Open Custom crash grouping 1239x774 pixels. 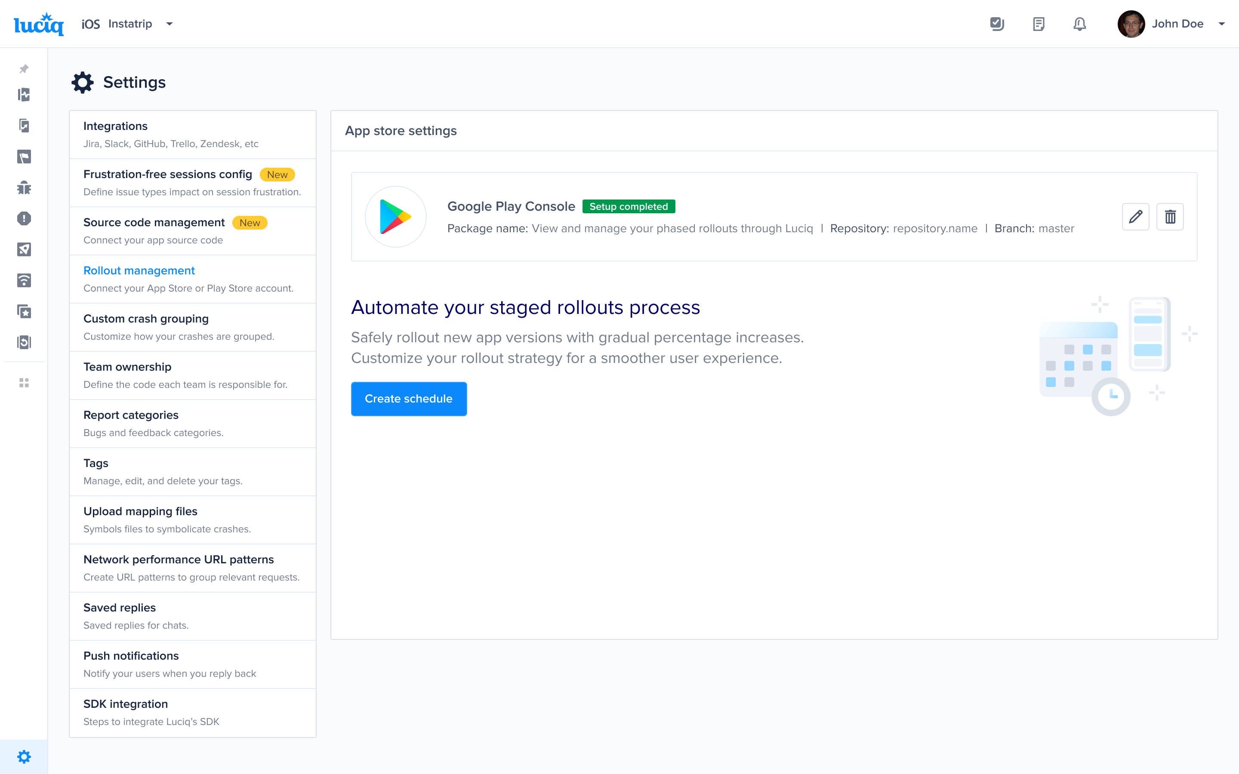(192, 327)
